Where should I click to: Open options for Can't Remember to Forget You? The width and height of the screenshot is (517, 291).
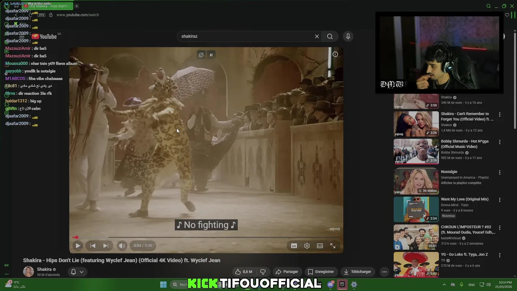tap(500, 115)
